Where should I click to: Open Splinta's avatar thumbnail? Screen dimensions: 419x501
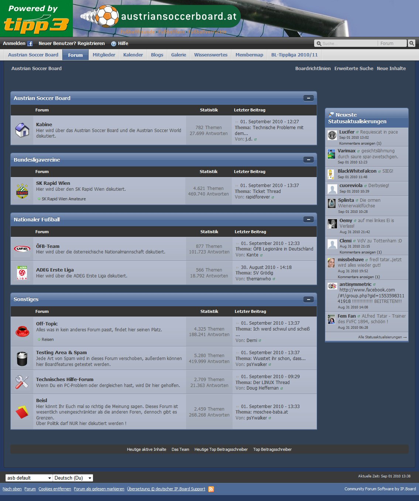332,203
